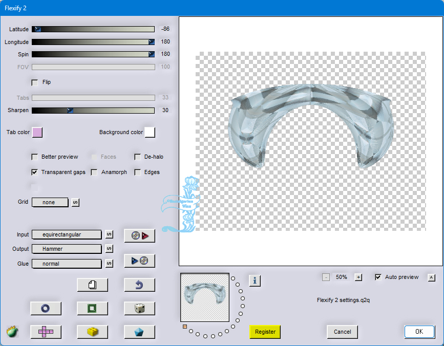The image size is (444, 346).
Task: Click the dice randomize button
Action: point(140,308)
